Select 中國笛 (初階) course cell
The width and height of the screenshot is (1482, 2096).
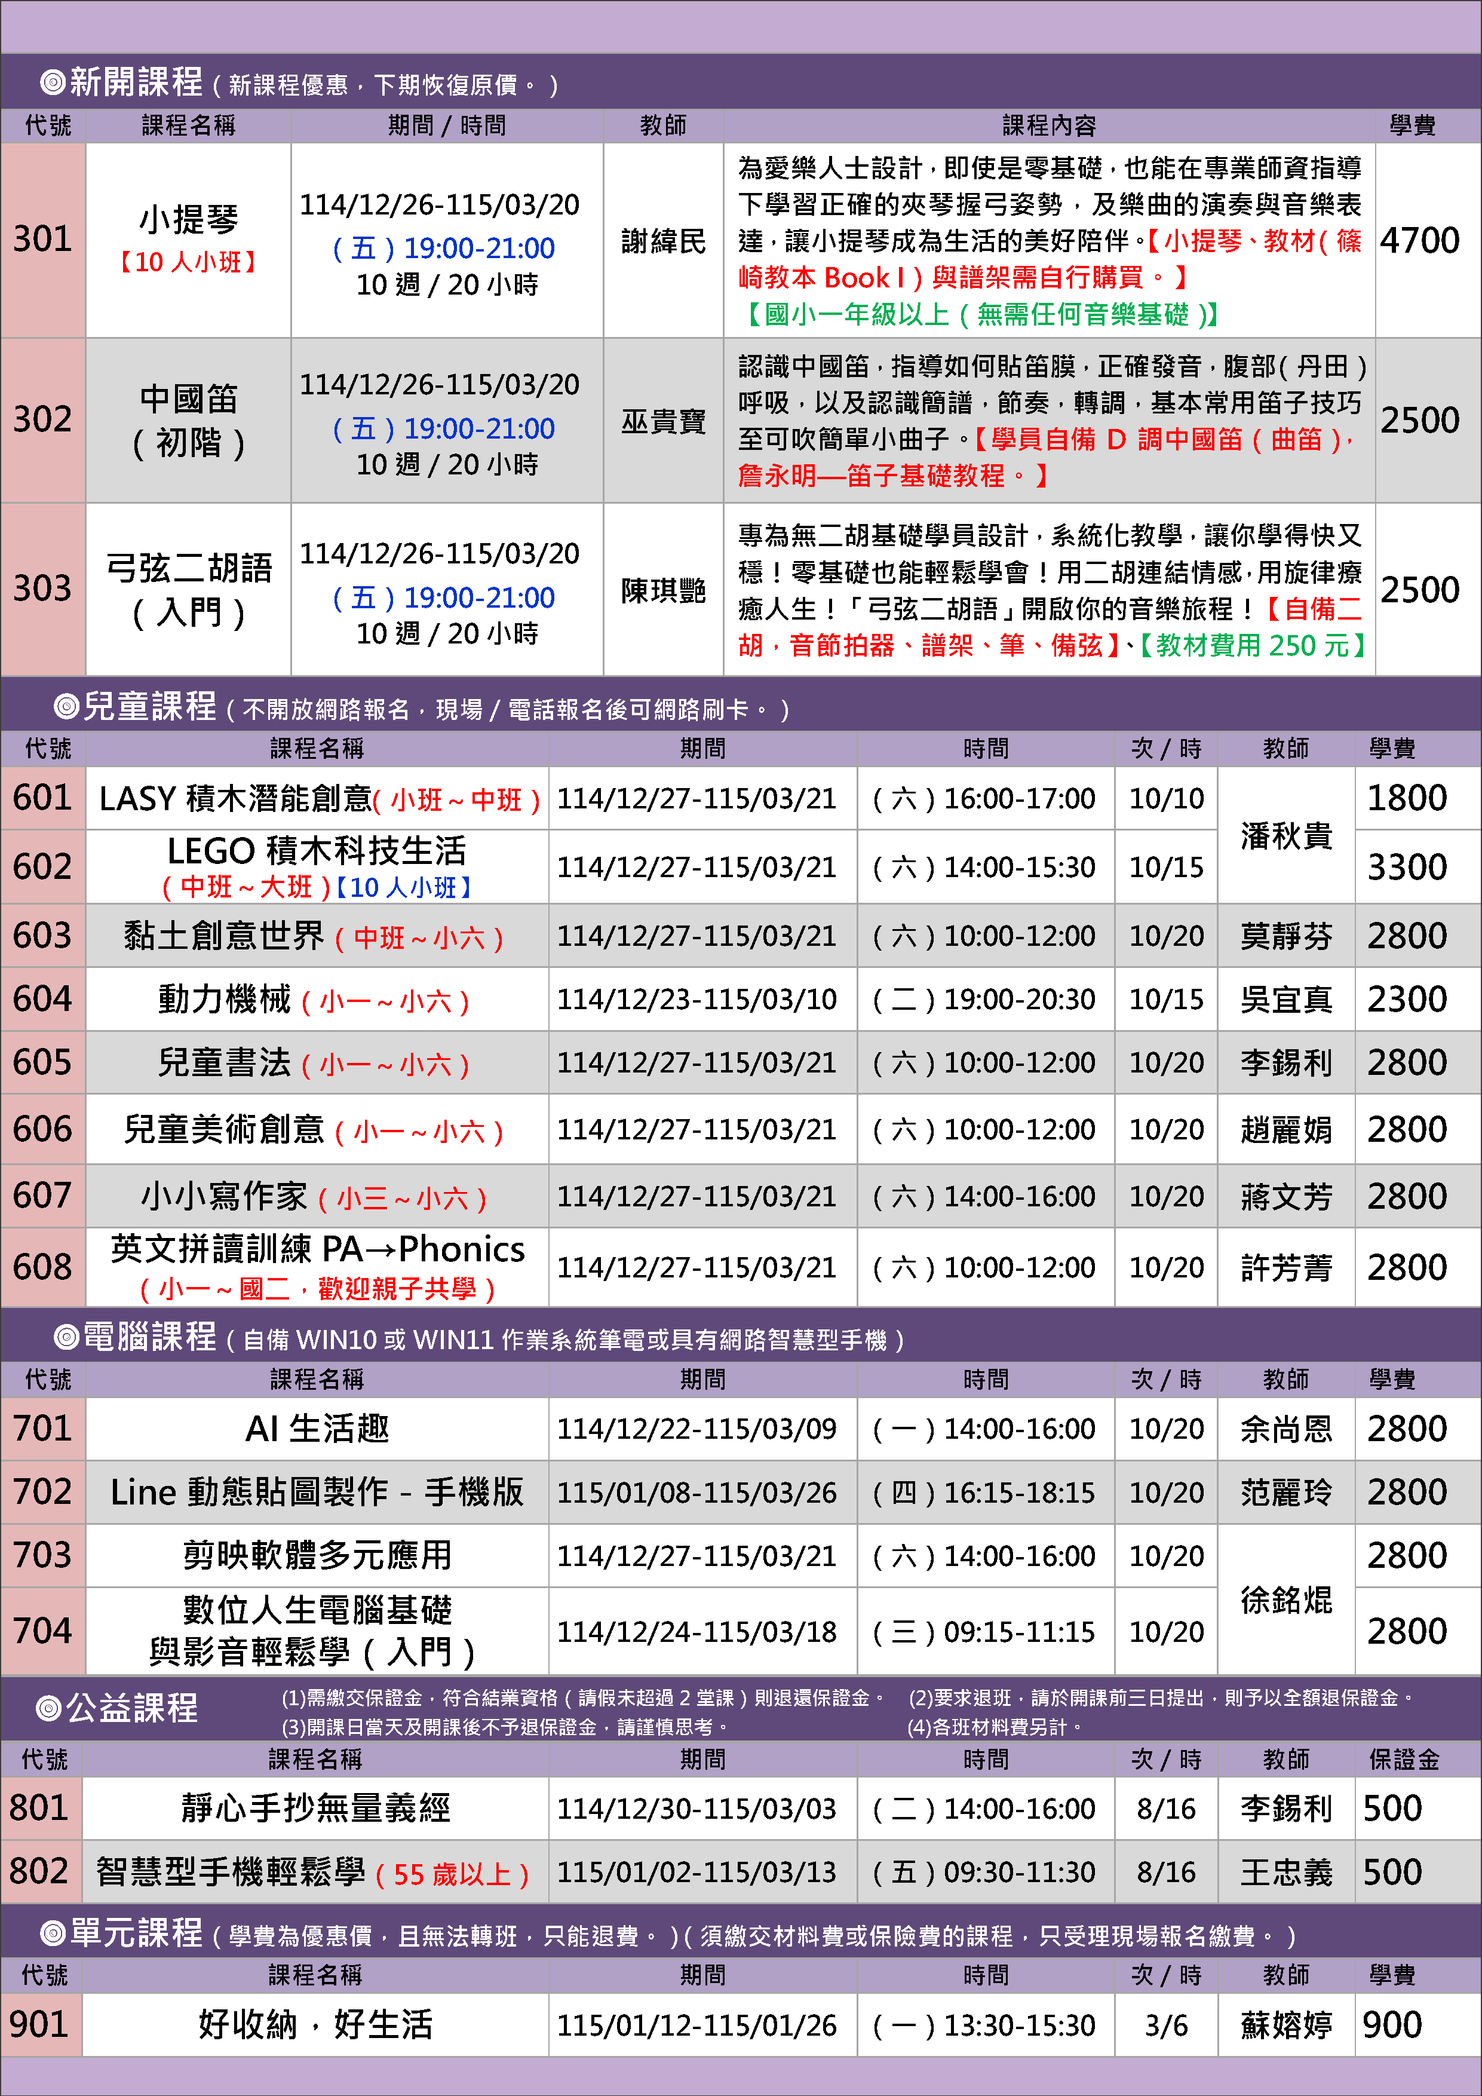pos(189,421)
